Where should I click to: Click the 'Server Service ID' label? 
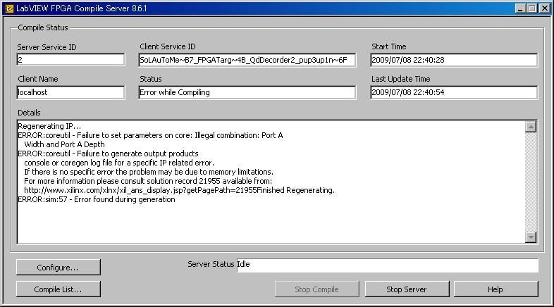coord(47,47)
